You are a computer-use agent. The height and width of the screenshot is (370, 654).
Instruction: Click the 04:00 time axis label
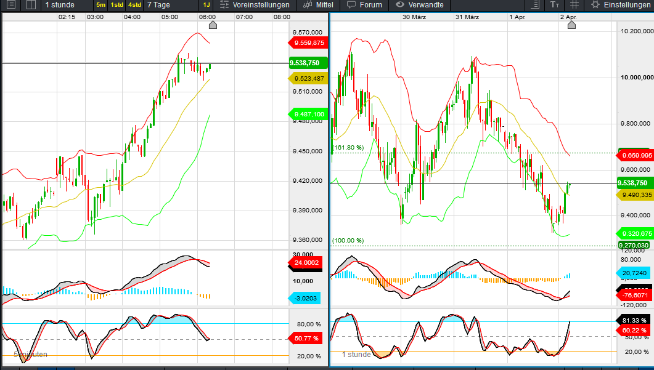132,17
